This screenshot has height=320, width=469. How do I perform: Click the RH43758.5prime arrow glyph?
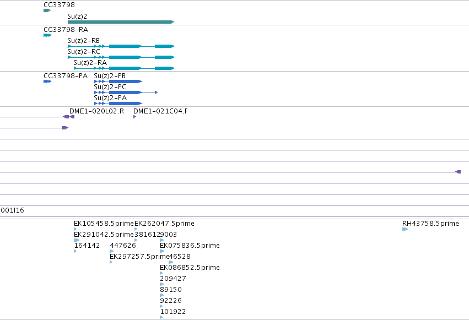click(405, 229)
